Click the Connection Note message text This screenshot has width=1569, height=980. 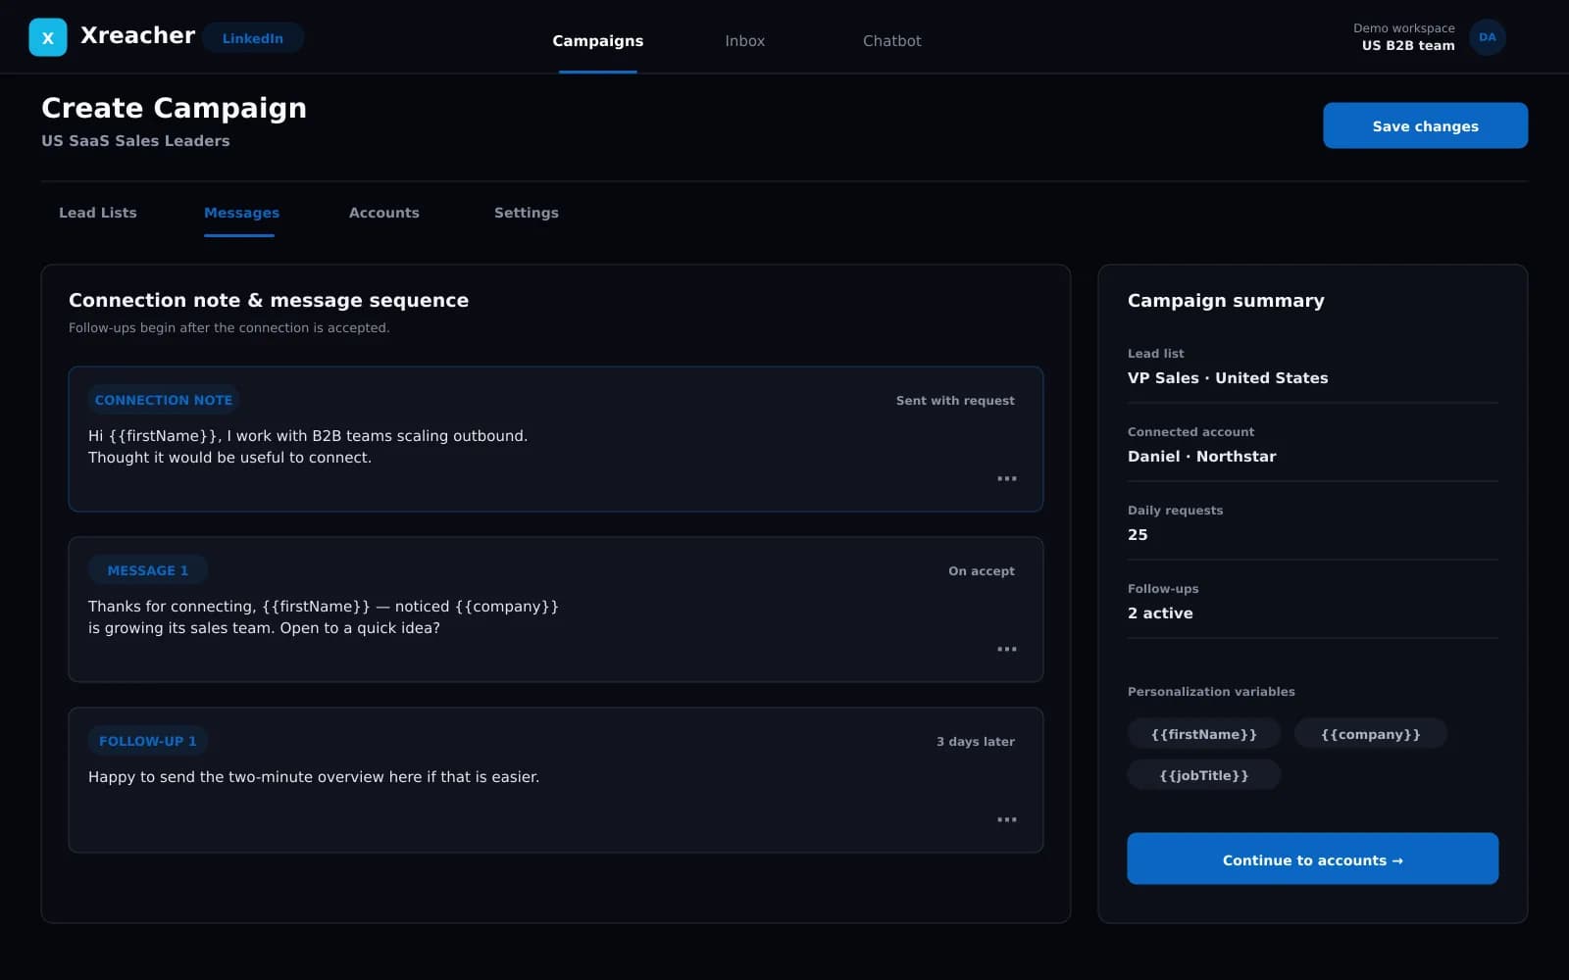308,446
